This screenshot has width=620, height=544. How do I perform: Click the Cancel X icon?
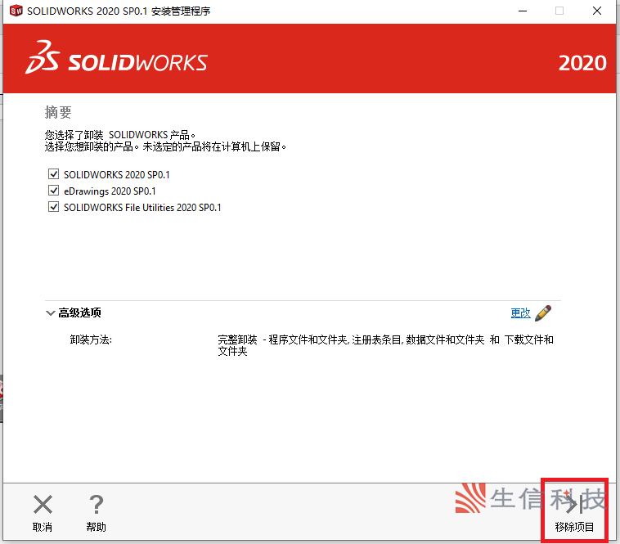tap(43, 504)
